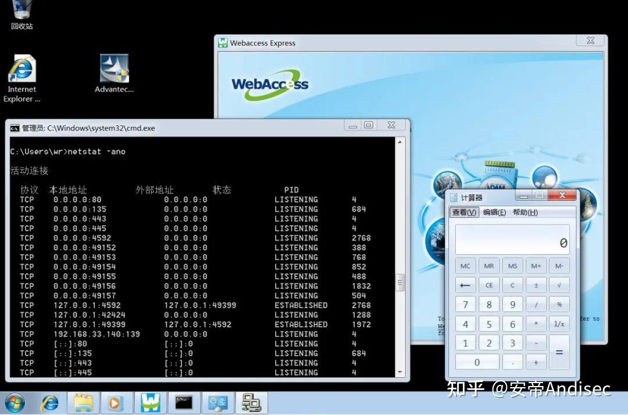Click cmd scrollbar down arrow
628x415 pixels.
(399, 372)
